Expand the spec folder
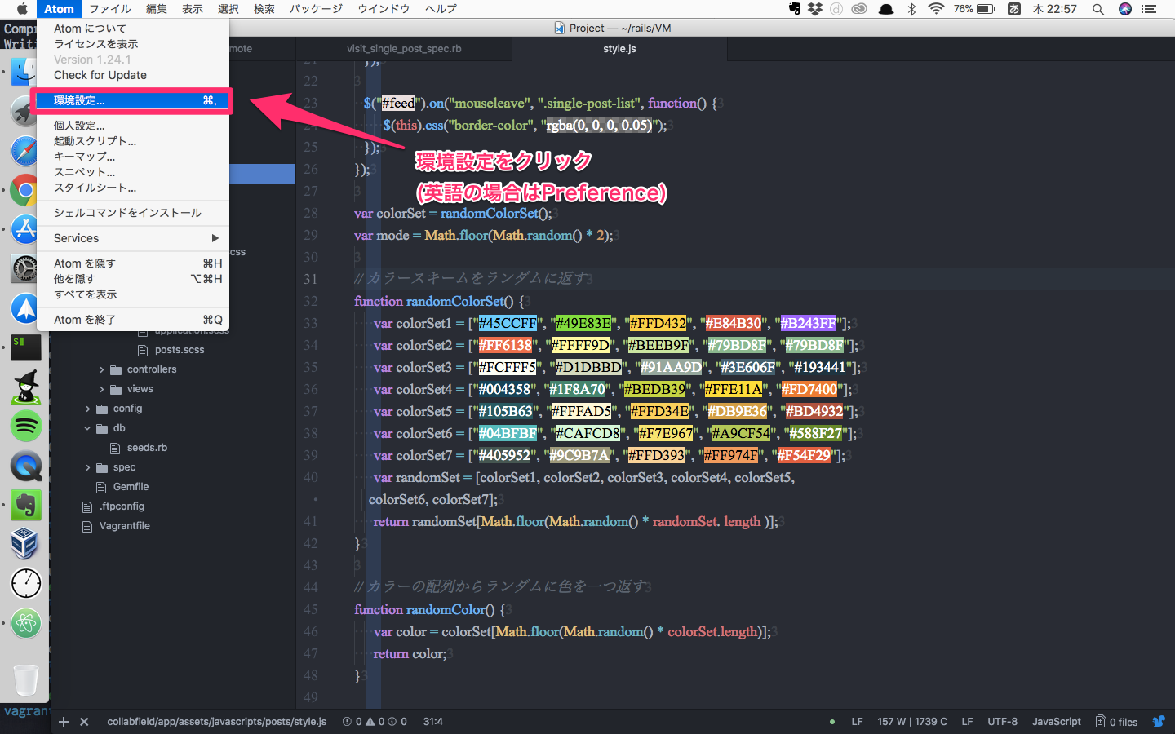Image resolution: width=1175 pixels, height=734 pixels. click(x=88, y=467)
